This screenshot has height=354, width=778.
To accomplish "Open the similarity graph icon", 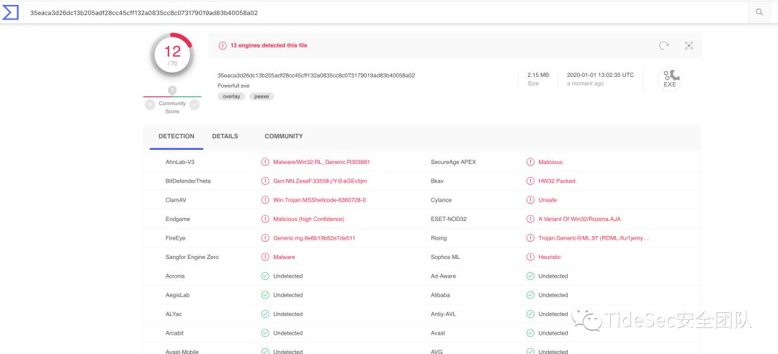I will coord(689,45).
